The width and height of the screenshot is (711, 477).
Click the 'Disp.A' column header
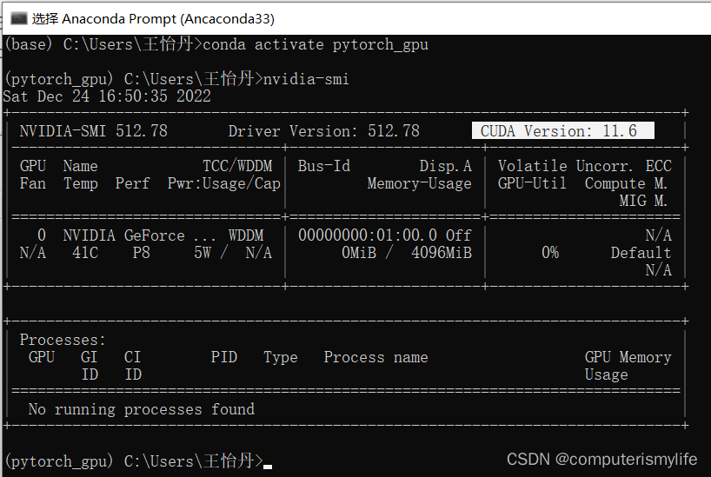445,166
